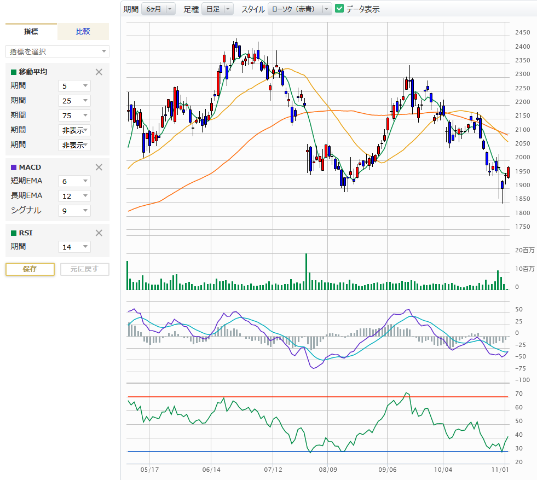Click the 保存 button
The width and height of the screenshot is (537, 480).
tap(30, 269)
